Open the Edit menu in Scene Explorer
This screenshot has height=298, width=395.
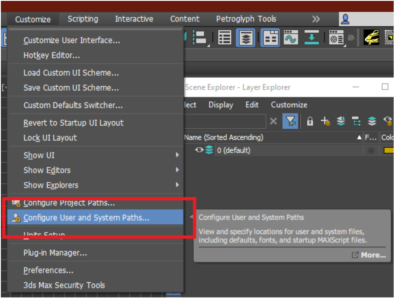click(252, 105)
